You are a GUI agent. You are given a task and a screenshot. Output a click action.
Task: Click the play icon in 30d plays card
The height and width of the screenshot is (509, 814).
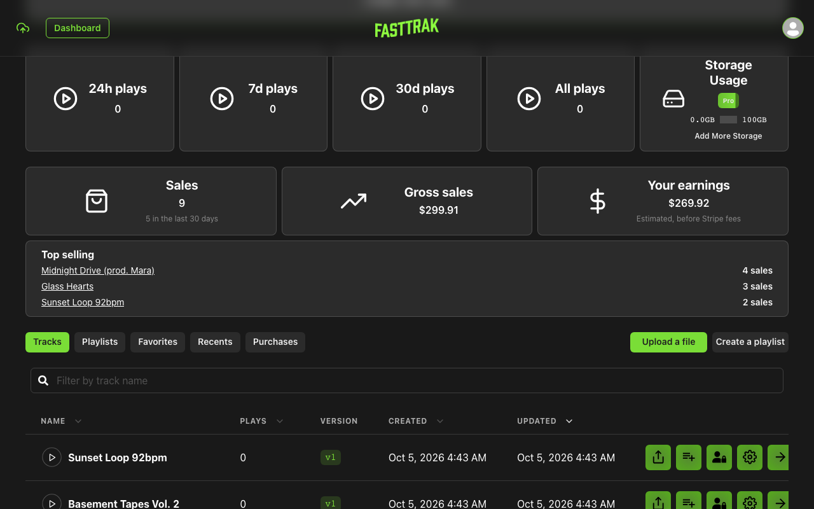click(x=373, y=99)
